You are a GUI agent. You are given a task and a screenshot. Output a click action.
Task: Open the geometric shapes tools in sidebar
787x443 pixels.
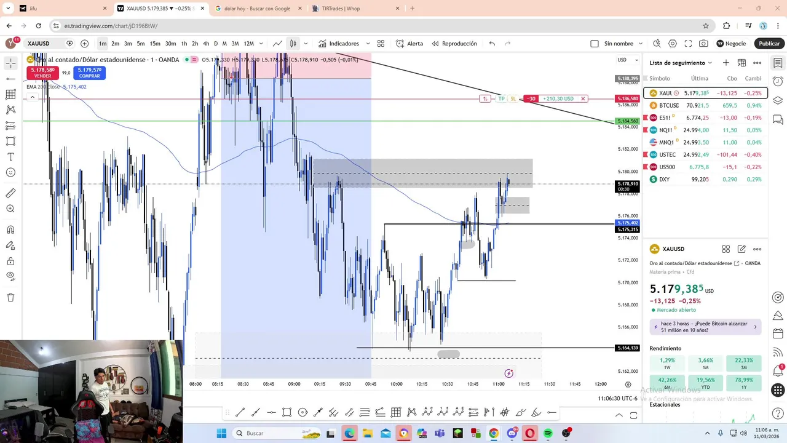point(10,141)
